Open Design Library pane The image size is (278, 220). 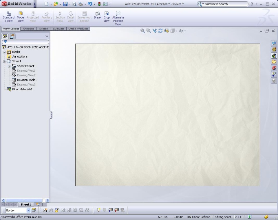click(274, 55)
